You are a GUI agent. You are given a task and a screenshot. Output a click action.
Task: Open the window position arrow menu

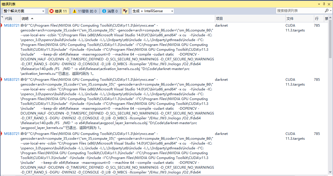pyautogui.click(x=318, y=4)
